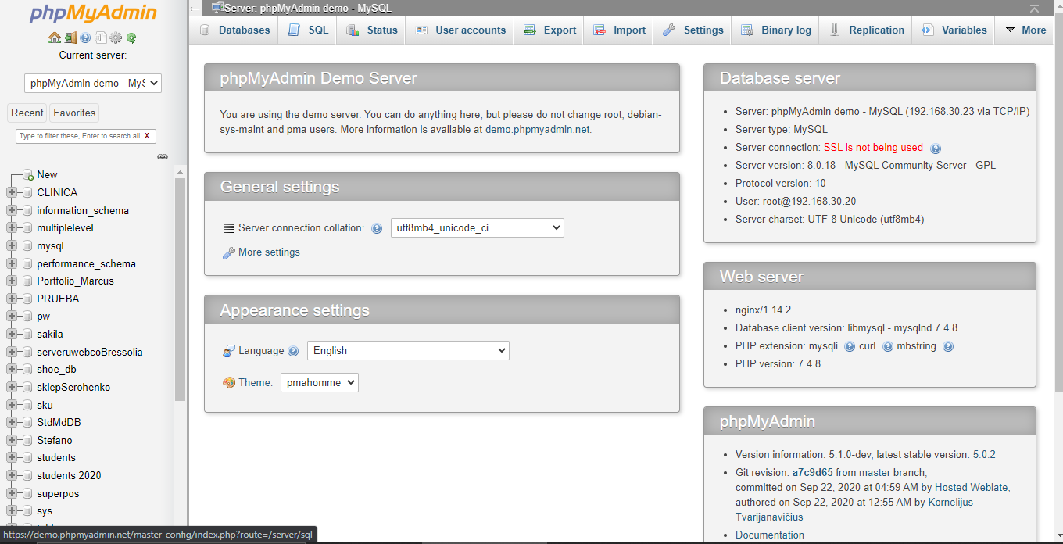Open the More tab dropdown
1063x544 pixels.
coord(1025,30)
